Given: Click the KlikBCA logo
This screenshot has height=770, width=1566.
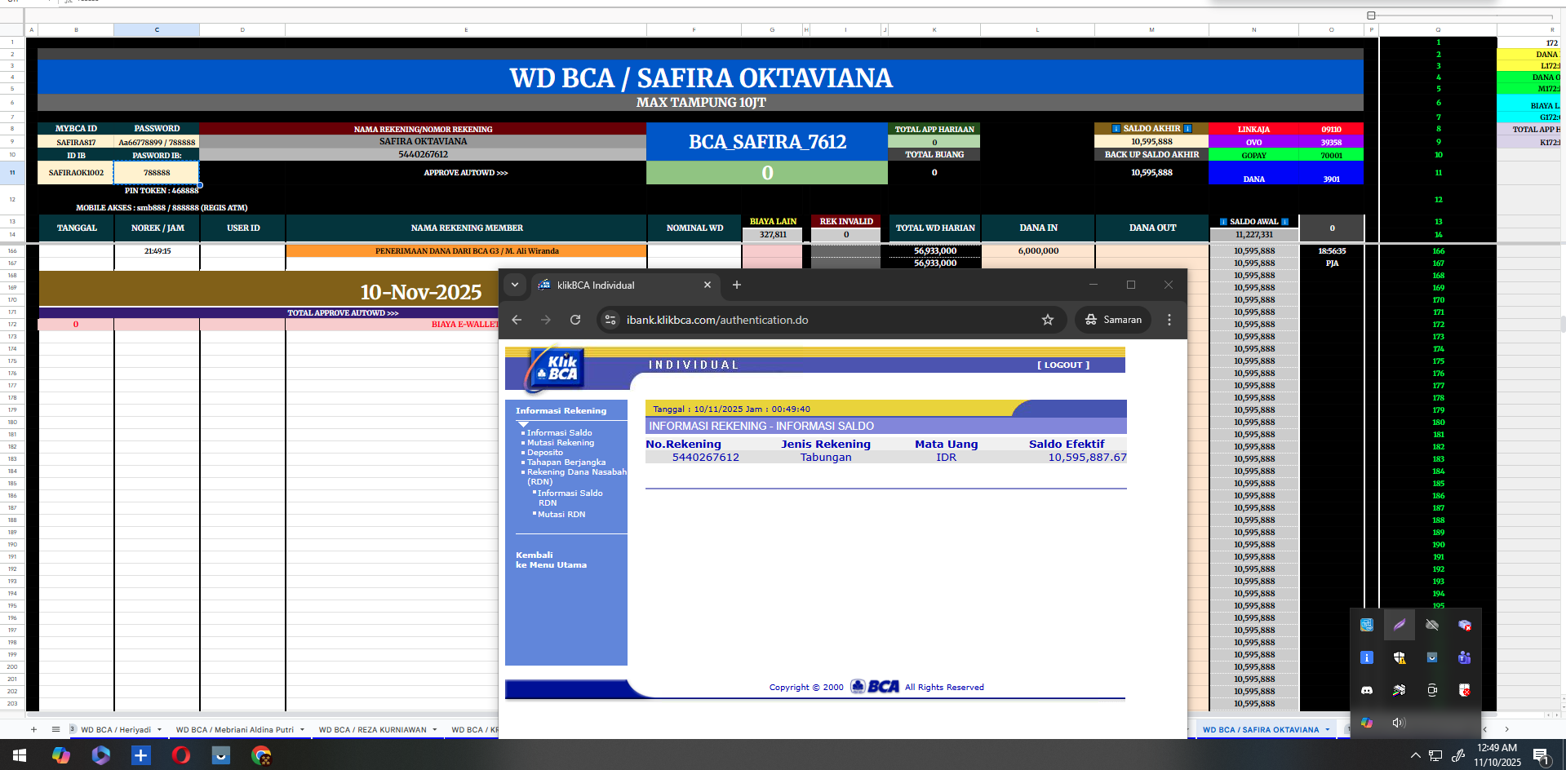Looking at the screenshot, I should click(x=557, y=369).
